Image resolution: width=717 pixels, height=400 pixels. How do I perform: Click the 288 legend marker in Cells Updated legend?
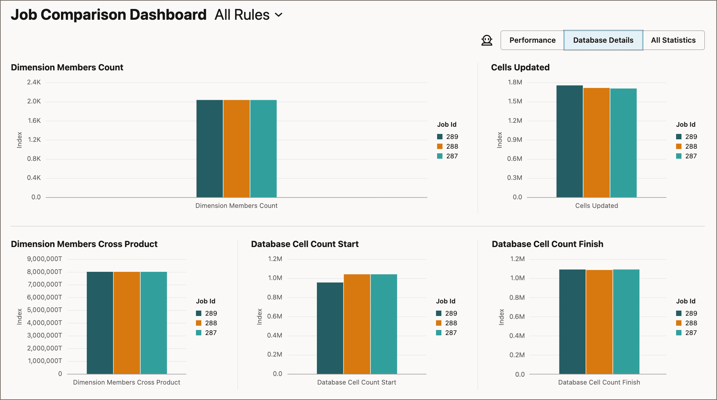click(679, 146)
